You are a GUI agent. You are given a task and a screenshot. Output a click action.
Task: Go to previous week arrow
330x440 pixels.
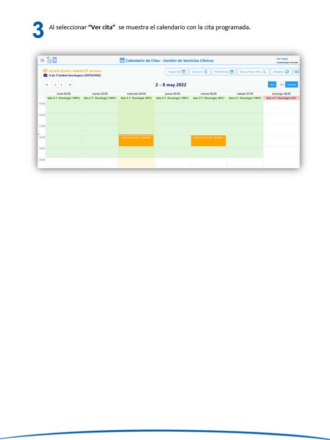tap(55, 85)
